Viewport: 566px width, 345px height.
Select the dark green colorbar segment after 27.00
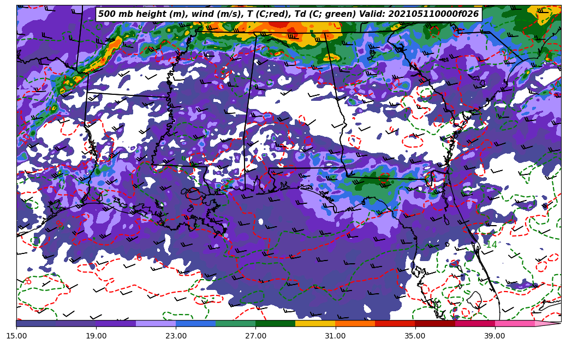click(x=275, y=323)
